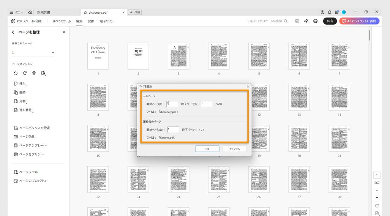
Task: Click ページラベル
Action: click(25, 172)
